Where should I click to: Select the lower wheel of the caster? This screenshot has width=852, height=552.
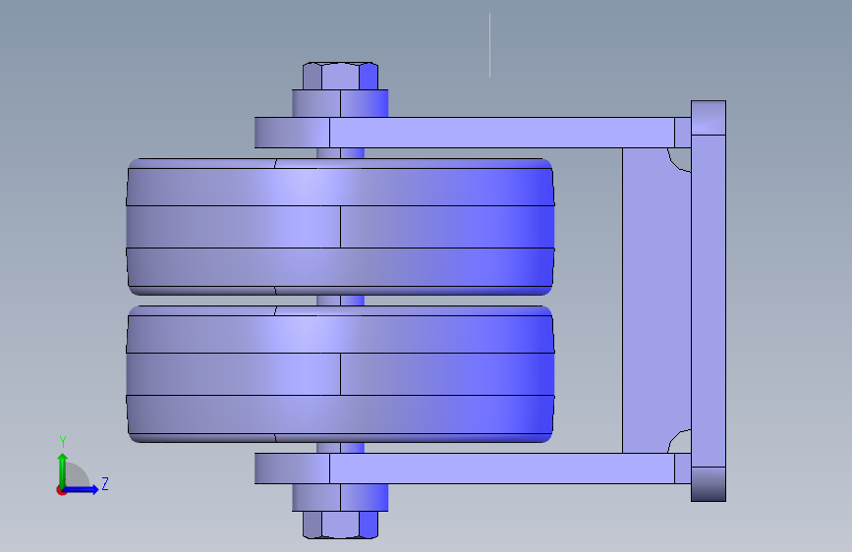340,374
